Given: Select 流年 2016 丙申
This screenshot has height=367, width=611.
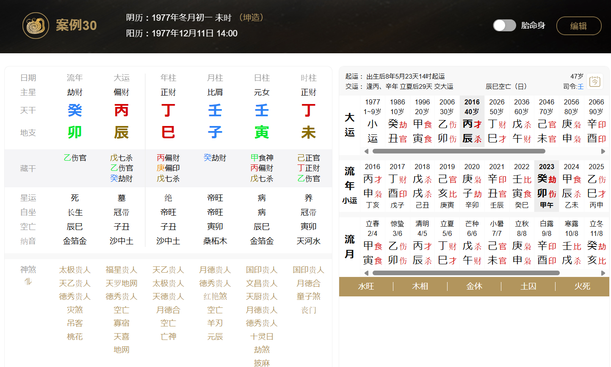Looking at the screenshot, I should pyautogui.click(x=373, y=185).
